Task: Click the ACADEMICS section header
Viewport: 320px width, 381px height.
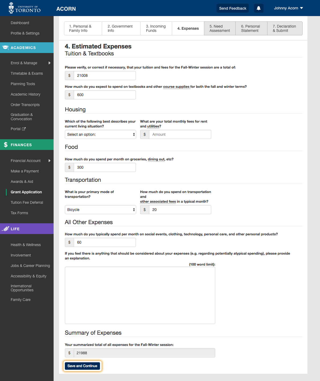Action: pyautogui.click(x=27, y=48)
